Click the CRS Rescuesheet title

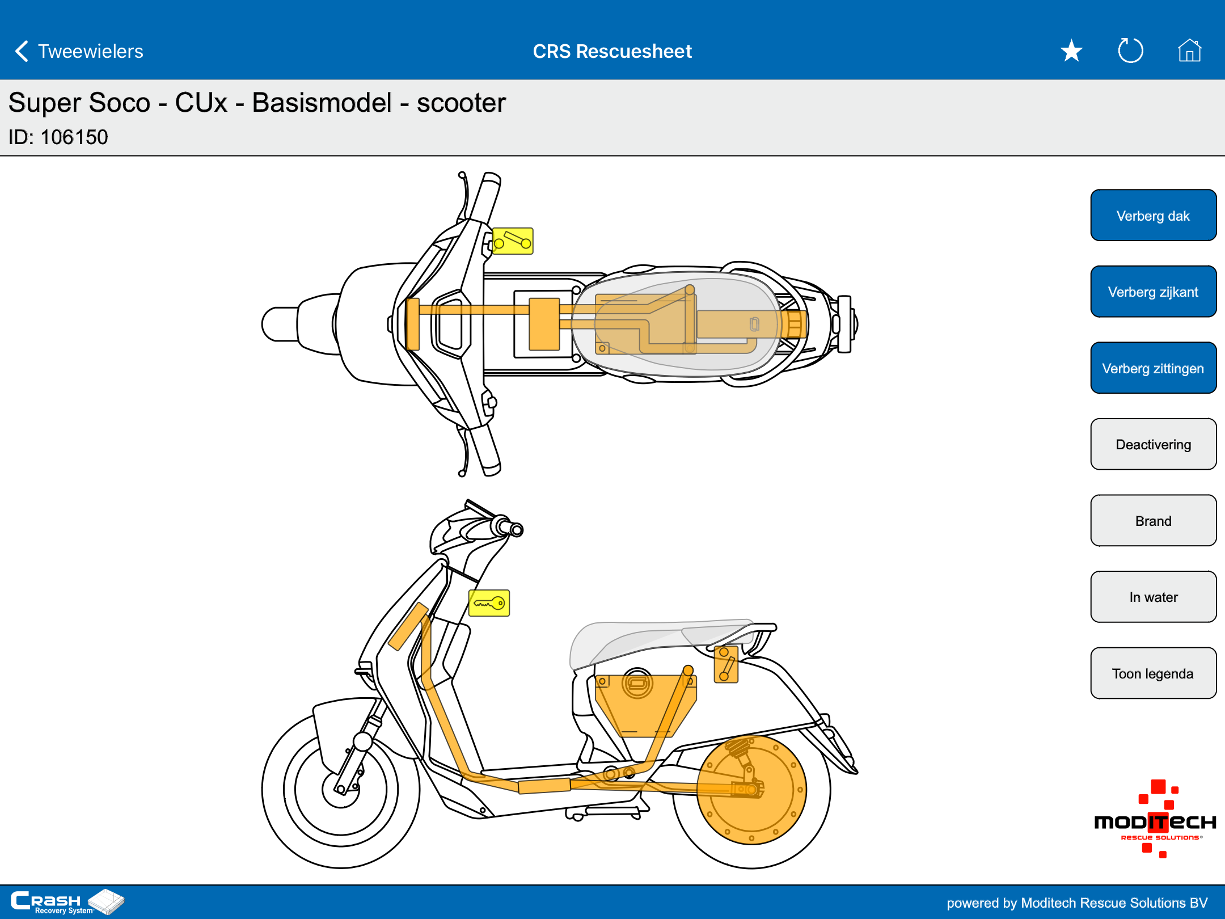pyautogui.click(x=612, y=51)
